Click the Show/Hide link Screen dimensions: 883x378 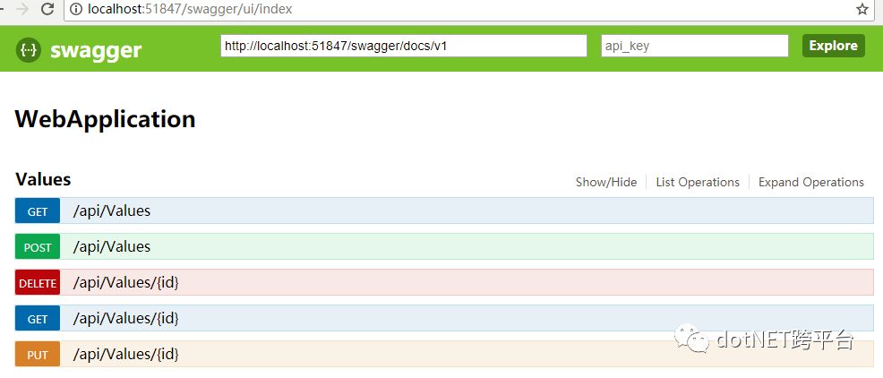[x=606, y=182]
